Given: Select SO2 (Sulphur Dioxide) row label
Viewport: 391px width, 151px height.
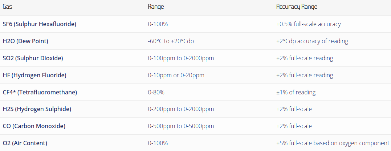Looking at the screenshot, I should tap(33, 58).
